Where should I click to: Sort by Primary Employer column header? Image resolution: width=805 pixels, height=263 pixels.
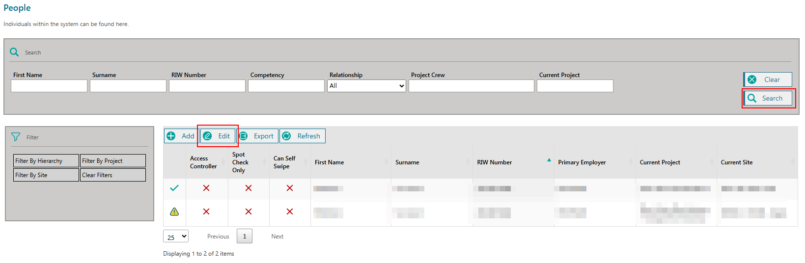(x=582, y=162)
